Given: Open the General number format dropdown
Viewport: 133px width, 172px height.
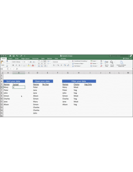Looking at the screenshot, I should (x=61, y=62).
